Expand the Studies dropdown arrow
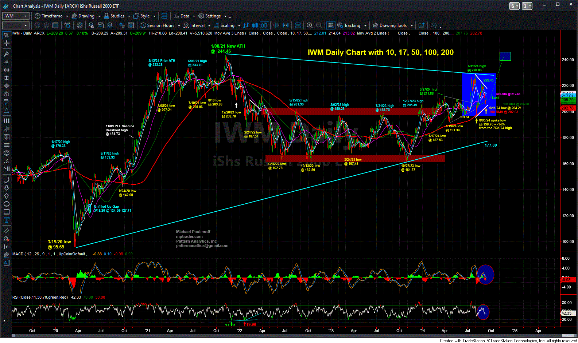The height and width of the screenshot is (343, 578). [129, 16]
